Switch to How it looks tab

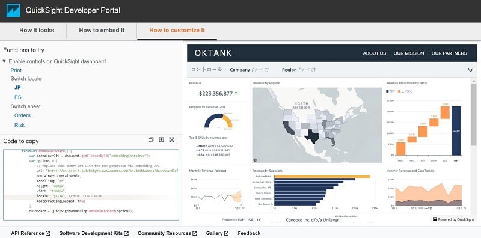[x=37, y=31]
